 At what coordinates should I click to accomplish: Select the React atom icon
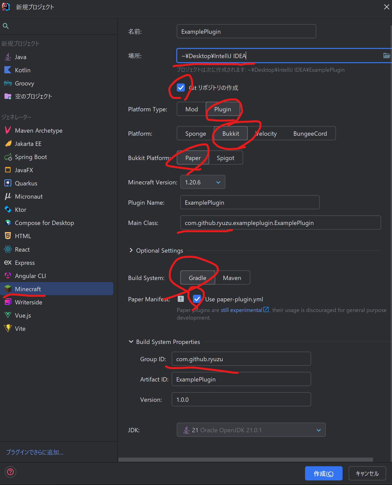click(x=8, y=249)
